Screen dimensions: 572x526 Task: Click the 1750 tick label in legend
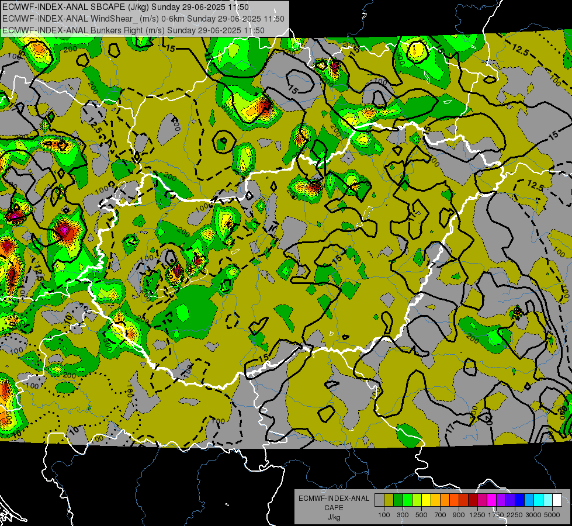[x=496, y=515]
